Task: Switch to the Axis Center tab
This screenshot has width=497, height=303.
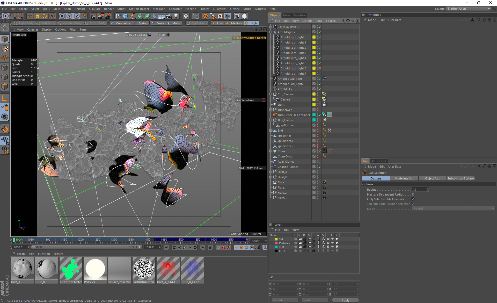Action: (379, 161)
